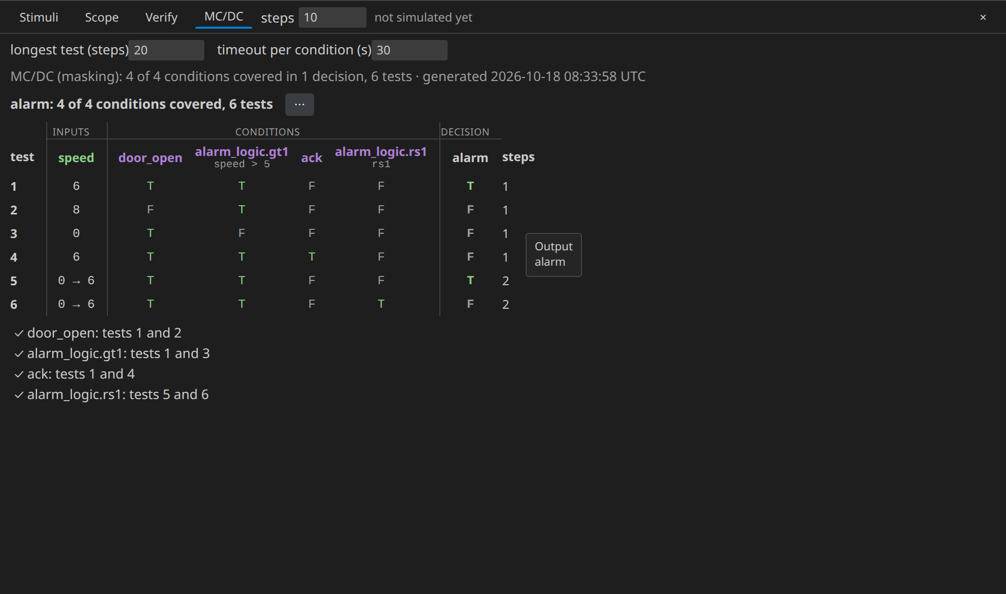Click the alarm decision column header
This screenshot has height=594, width=1006.
coord(470,157)
